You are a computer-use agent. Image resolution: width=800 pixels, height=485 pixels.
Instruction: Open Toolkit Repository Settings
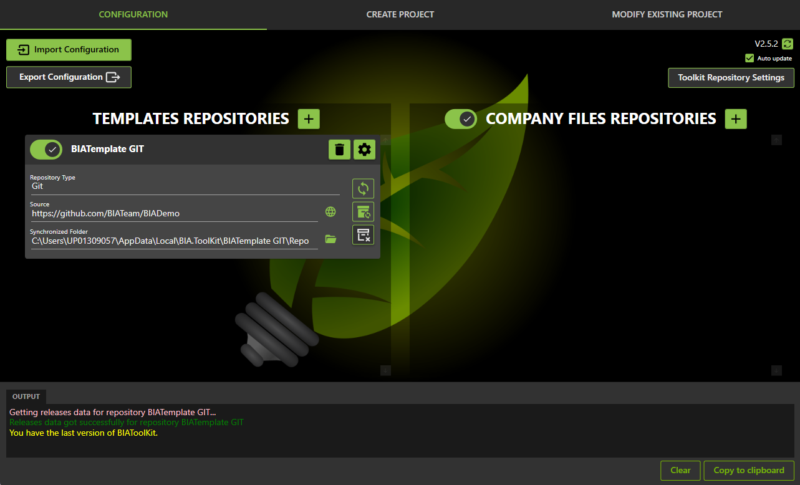(x=731, y=78)
